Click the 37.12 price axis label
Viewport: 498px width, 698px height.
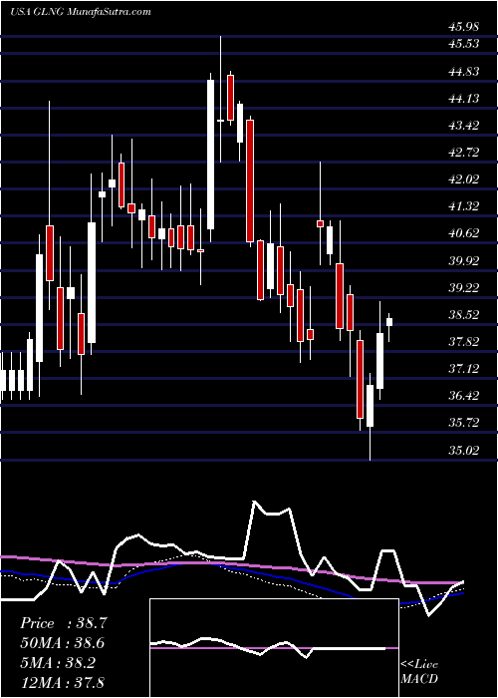click(463, 369)
